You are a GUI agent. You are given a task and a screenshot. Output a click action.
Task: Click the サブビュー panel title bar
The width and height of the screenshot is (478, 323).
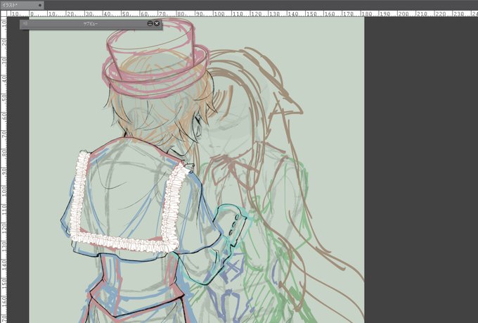pyautogui.click(x=91, y=24)
